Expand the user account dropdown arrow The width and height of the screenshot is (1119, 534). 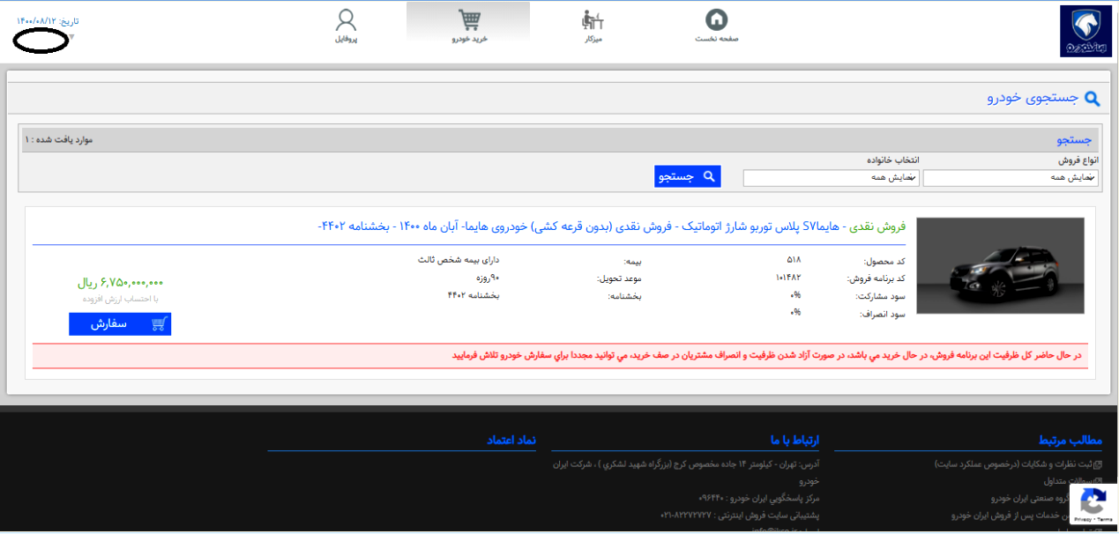pos(71,38)
